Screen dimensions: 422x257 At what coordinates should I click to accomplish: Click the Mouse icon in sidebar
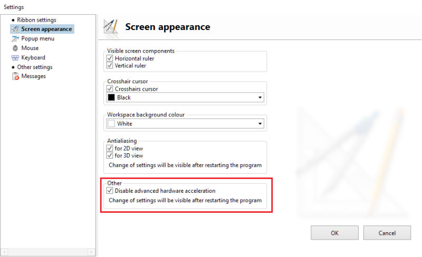tap(15, 48)
